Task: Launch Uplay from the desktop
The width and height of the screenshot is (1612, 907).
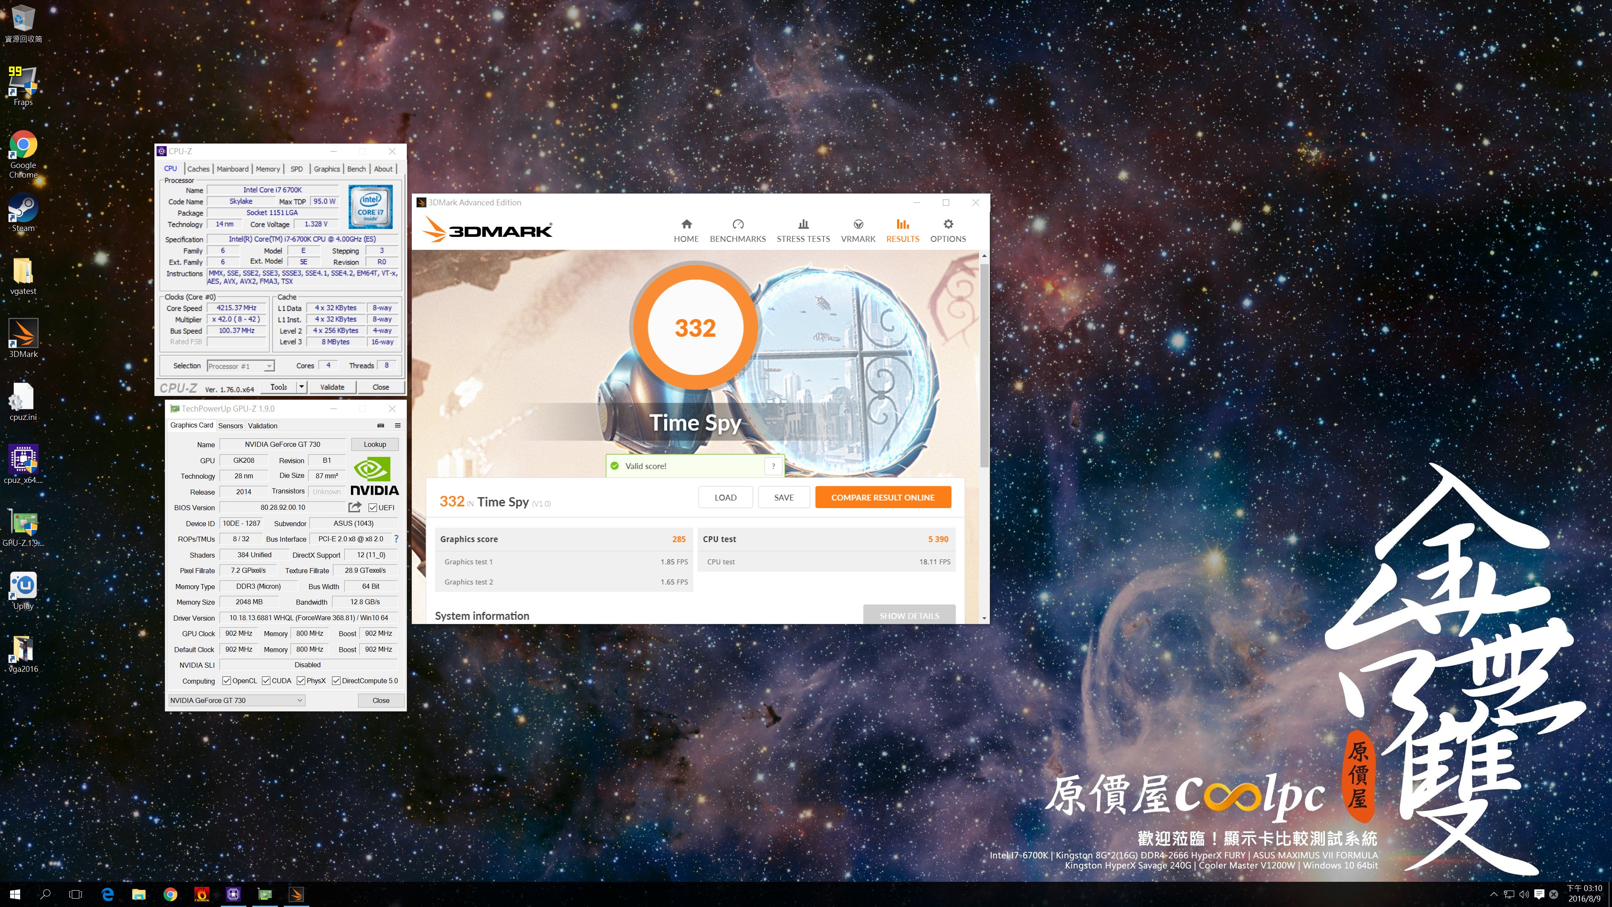Action: click(23, 590)
